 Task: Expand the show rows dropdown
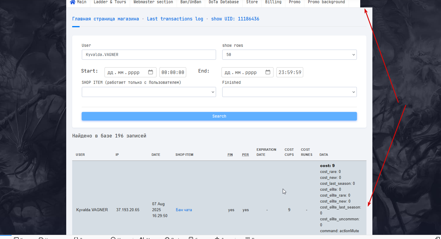[x=290, y=55]
